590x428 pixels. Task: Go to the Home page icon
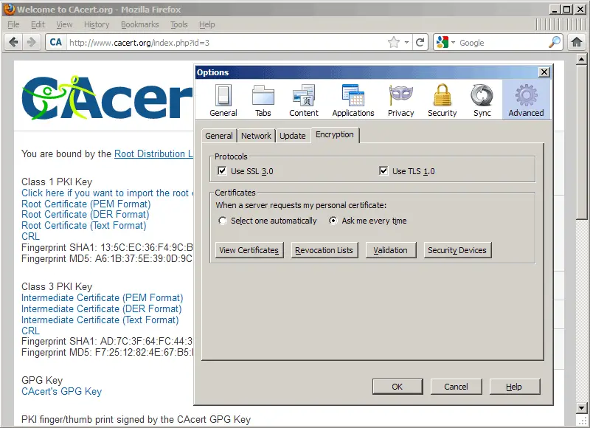coord(577,42)
